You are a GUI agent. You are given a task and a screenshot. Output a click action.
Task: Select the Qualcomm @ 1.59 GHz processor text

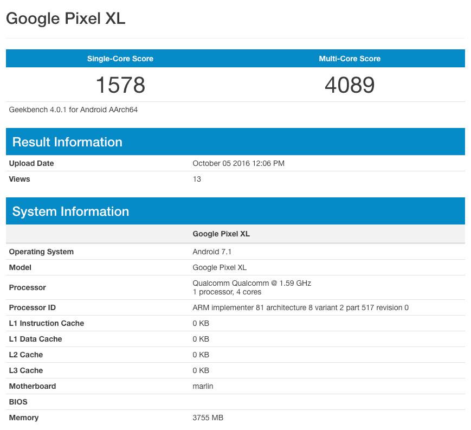pyautogui.click(x=252, y=283)
